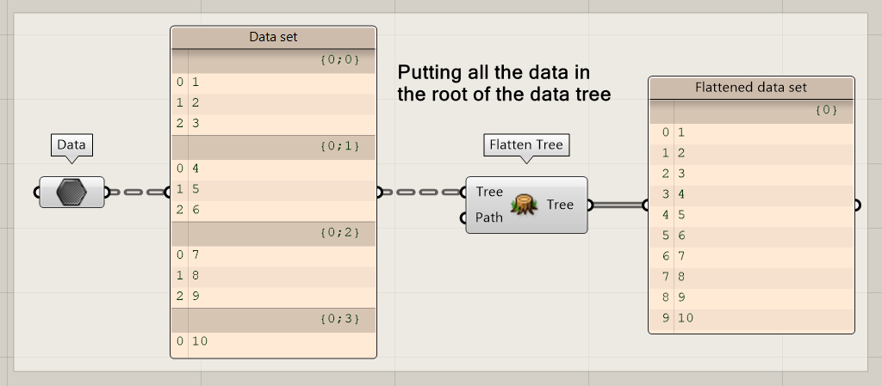
Task: Click the output grip of the Data set panel
Action: 379,192
